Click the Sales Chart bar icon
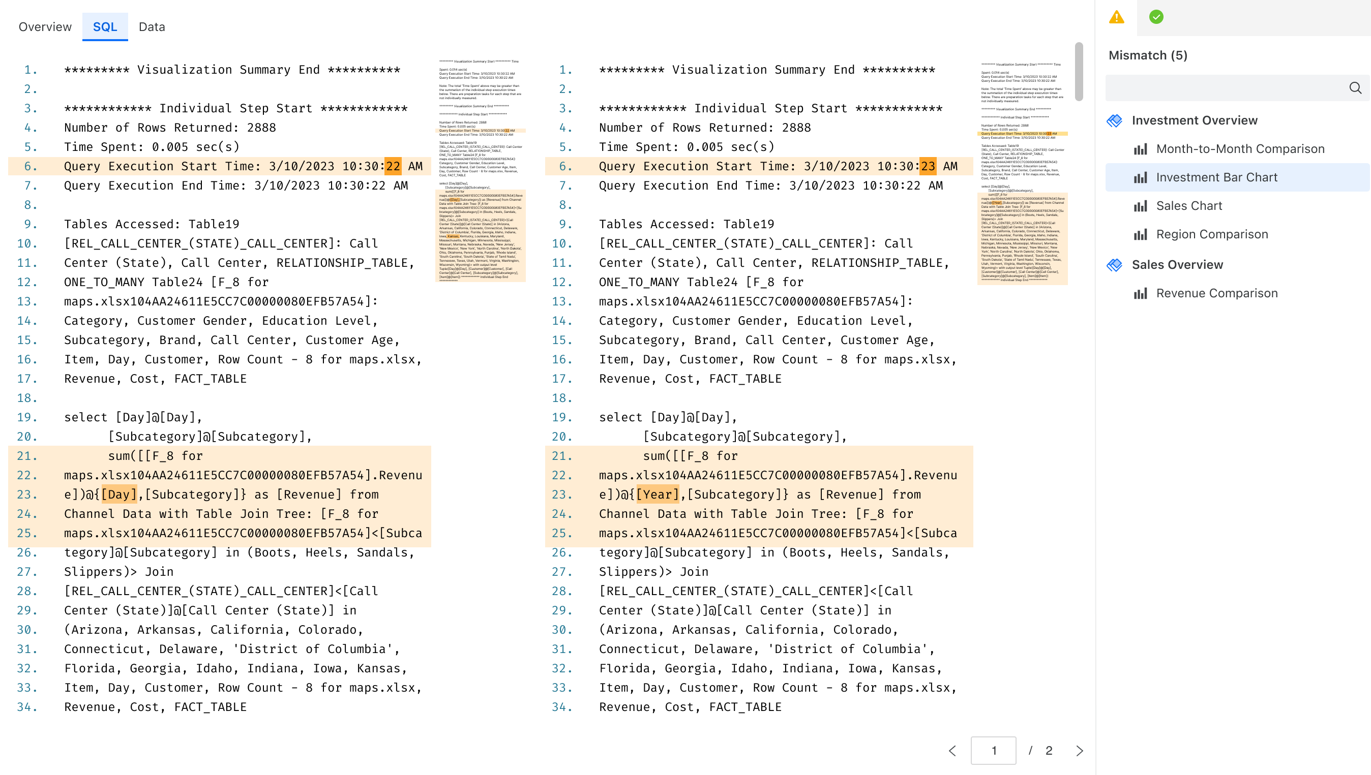Image resolution: width=1371 pixels, height=775 pixels. [1140, 206]
